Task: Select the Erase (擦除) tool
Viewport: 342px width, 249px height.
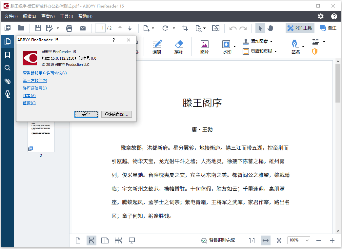Action: (x=178, y=47)
